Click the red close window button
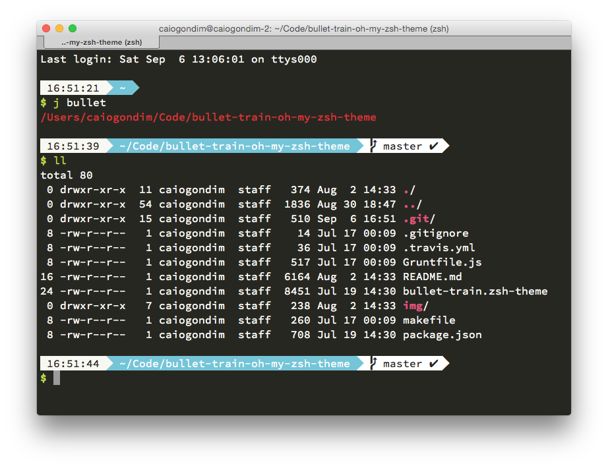Image resolution: width=608 pixels, height=468 pixels. coord(46,28)
